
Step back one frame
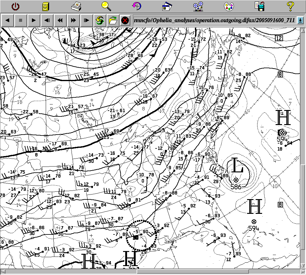tap(47, 21)
